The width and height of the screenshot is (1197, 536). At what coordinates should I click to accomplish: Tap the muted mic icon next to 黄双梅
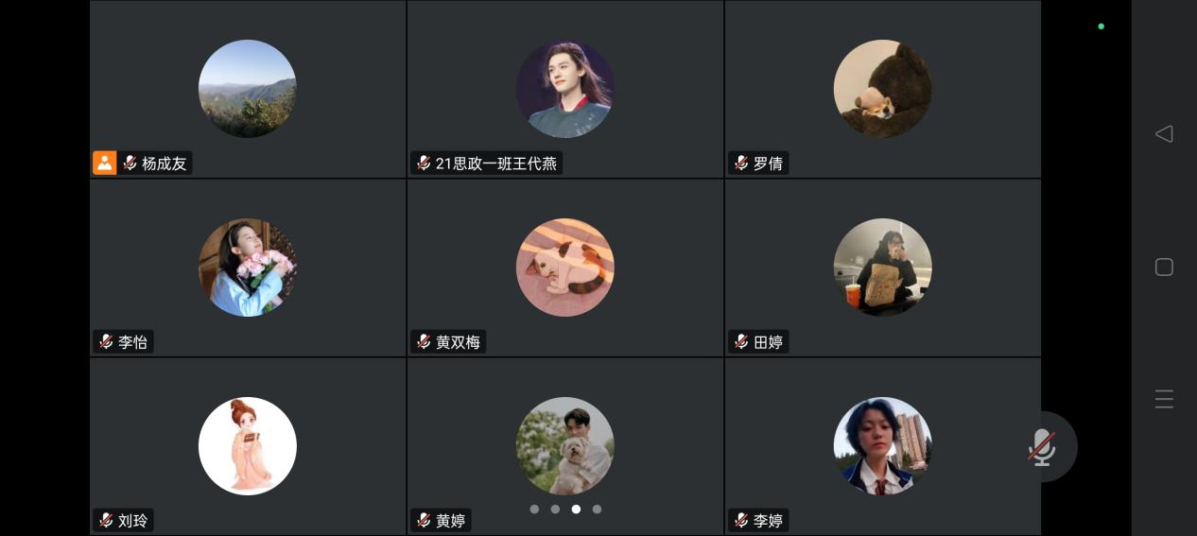[424, 341]
